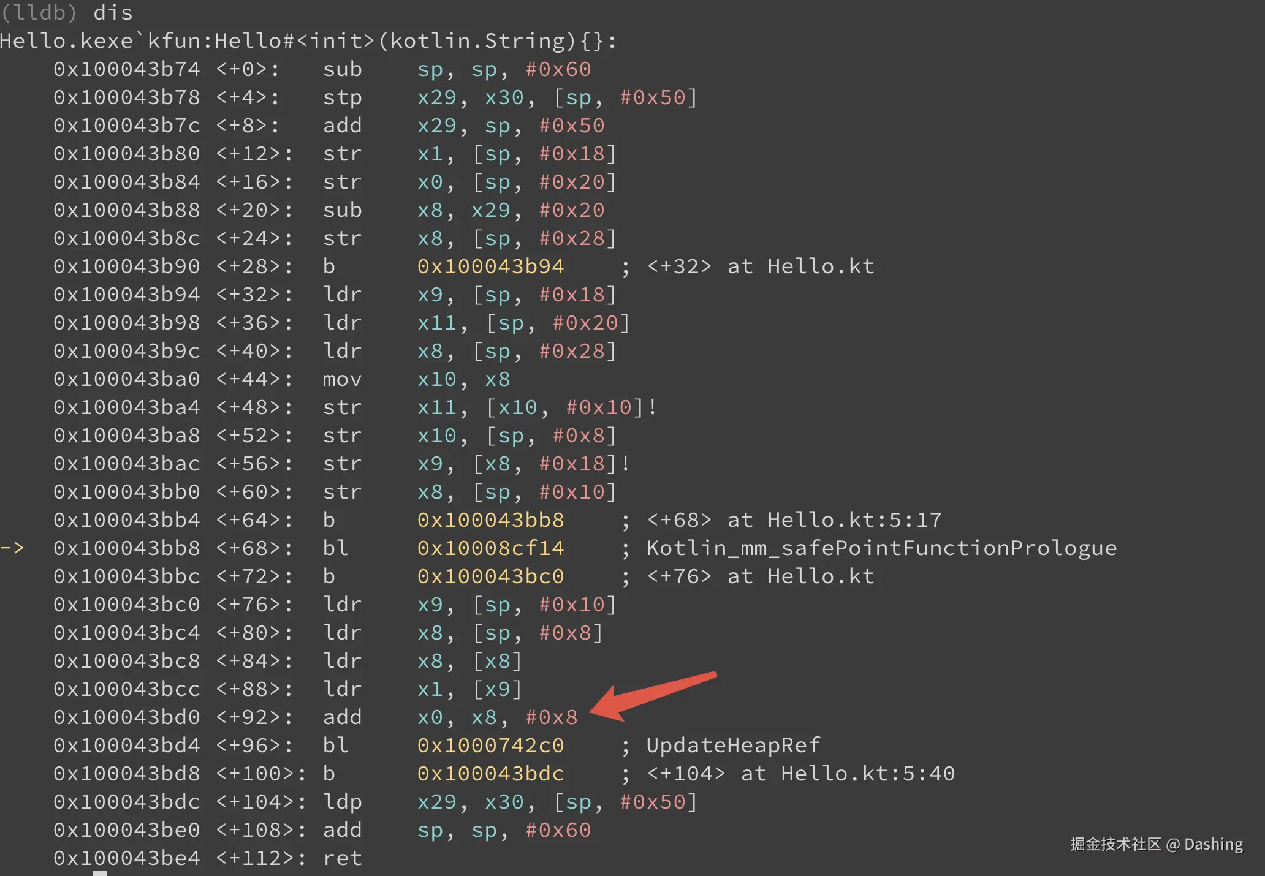Click the current-instruction arrow marker
1265x876 pixels.
pos(12,548)
